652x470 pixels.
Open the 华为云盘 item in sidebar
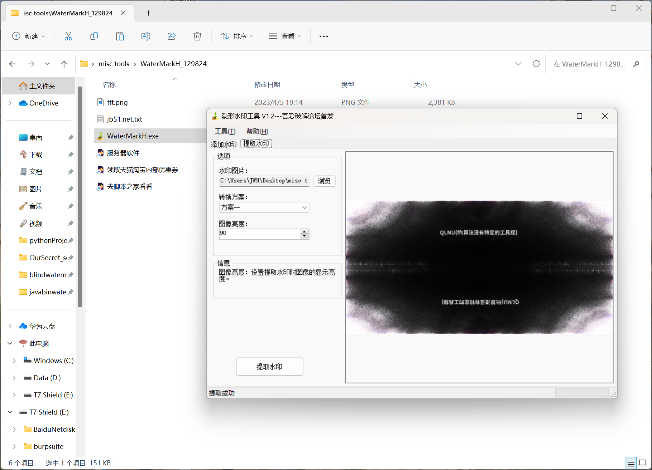click(x=38, y=326)
